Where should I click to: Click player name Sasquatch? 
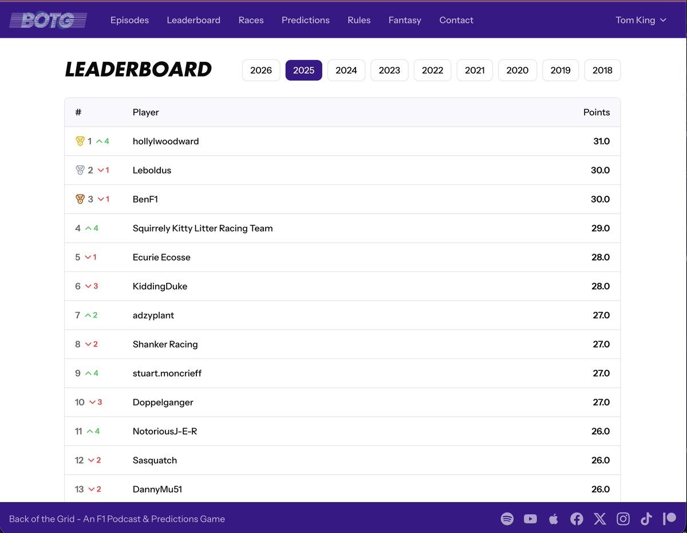click(155, 460)
